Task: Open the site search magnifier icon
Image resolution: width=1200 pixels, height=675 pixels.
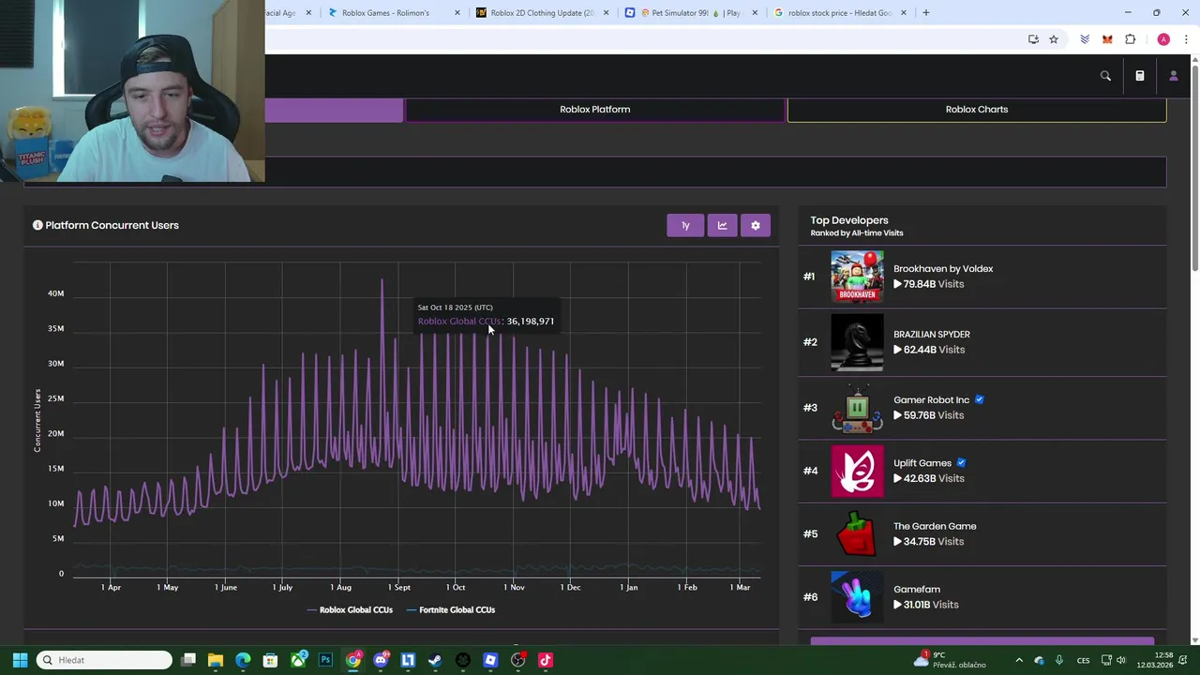Action: click(1105, 76)
